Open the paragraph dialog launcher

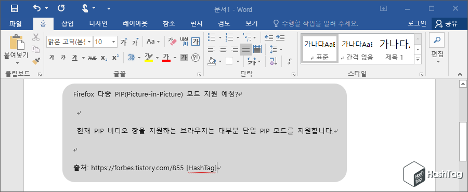(x=293, y=74)
